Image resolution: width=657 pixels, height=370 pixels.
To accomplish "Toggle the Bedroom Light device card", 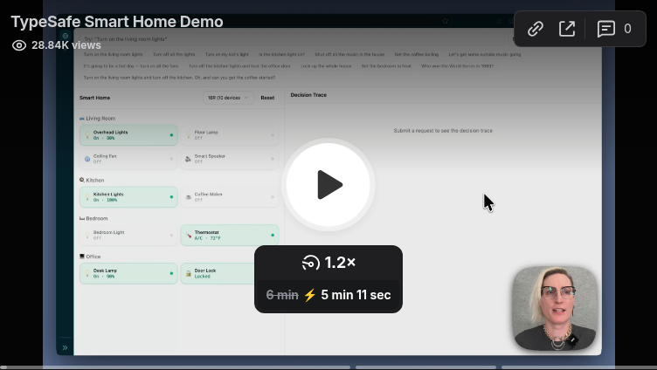I will tap(128, 235).
